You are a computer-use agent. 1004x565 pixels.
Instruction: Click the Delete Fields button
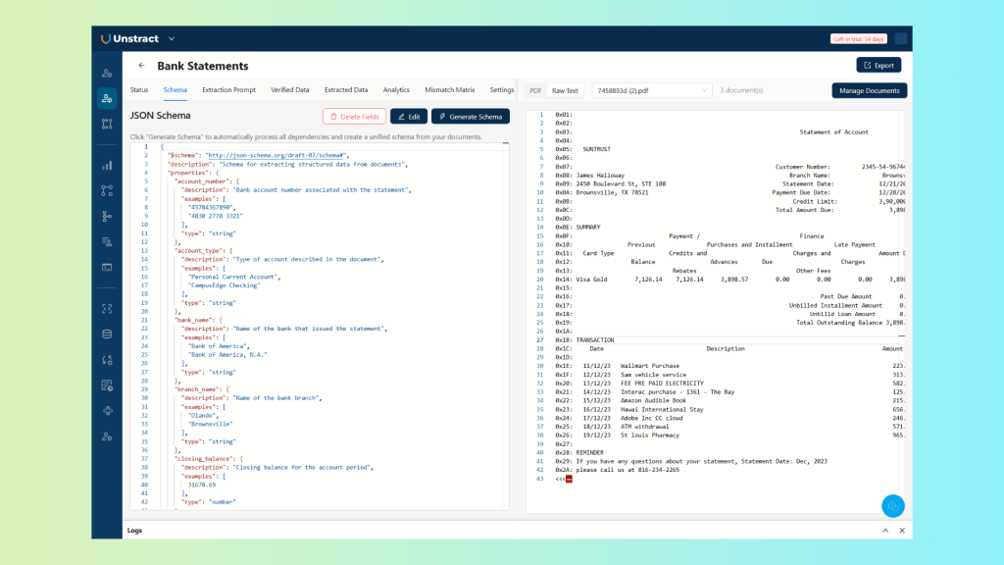(x=354, y=117)
